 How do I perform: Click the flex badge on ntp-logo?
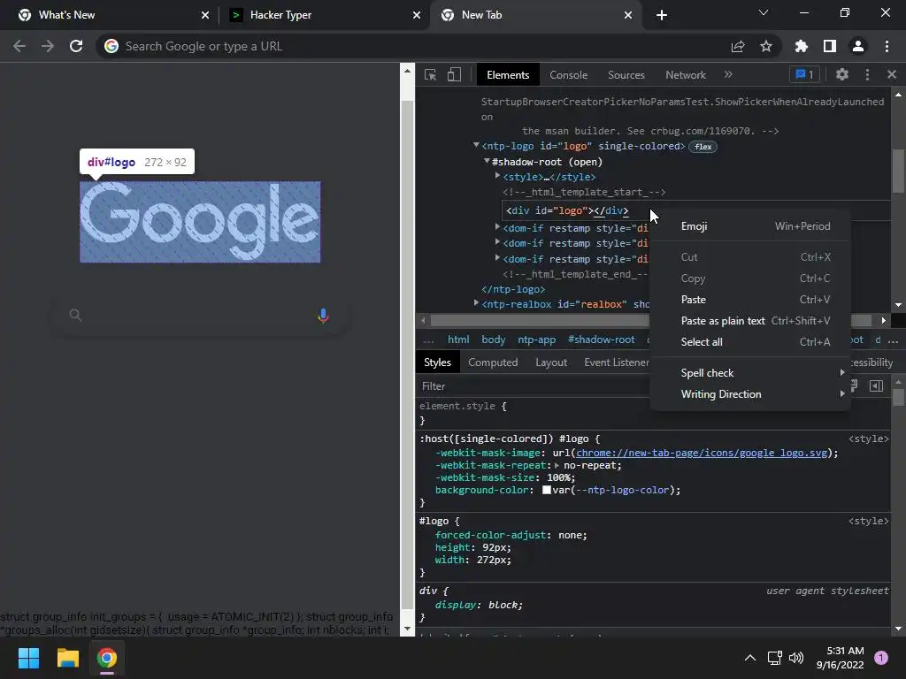pos(703,147)
